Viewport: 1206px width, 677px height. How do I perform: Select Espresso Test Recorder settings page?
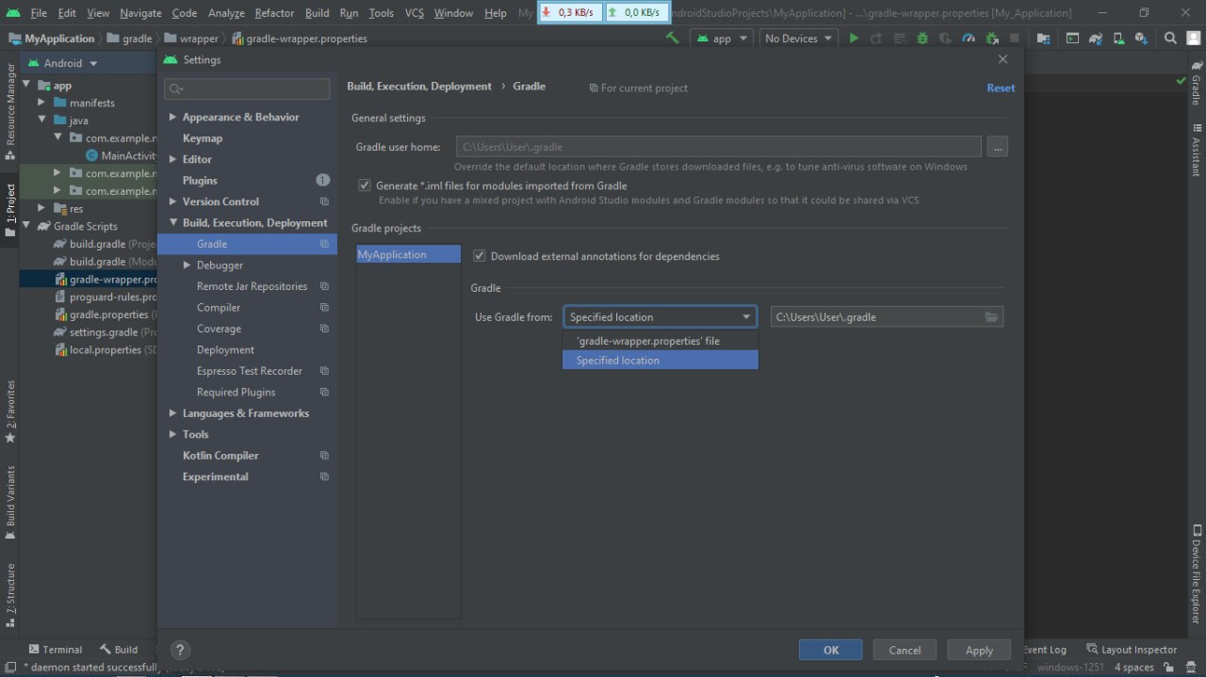click(250, 371)
